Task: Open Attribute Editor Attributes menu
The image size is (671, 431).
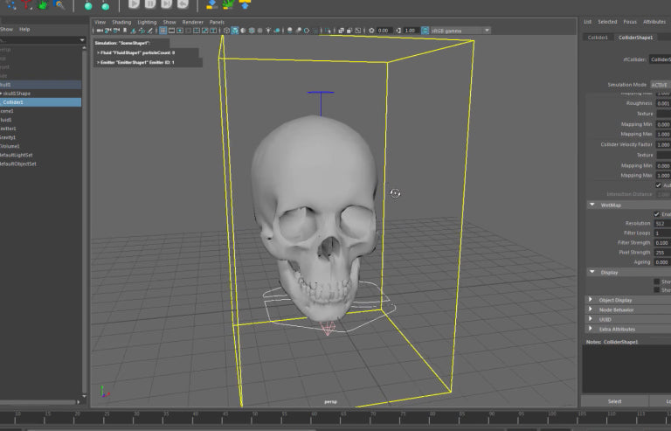Action: (654, 21)
